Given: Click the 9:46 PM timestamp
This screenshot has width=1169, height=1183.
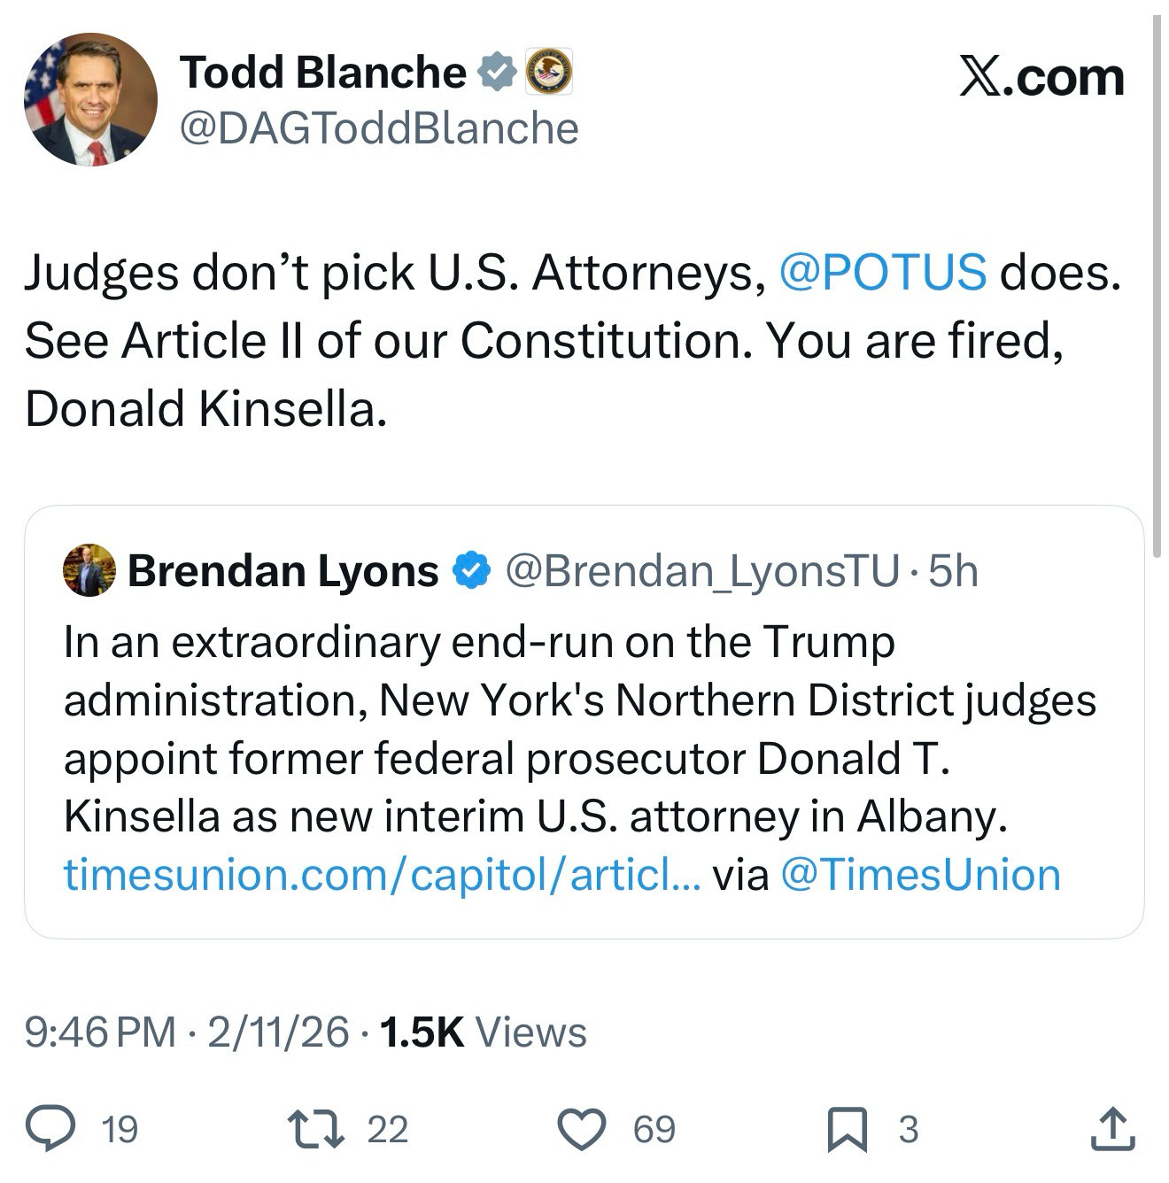Looking at the screenshot, I should [101, 1032].
